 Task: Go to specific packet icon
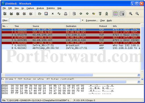[x=94, y=14]
